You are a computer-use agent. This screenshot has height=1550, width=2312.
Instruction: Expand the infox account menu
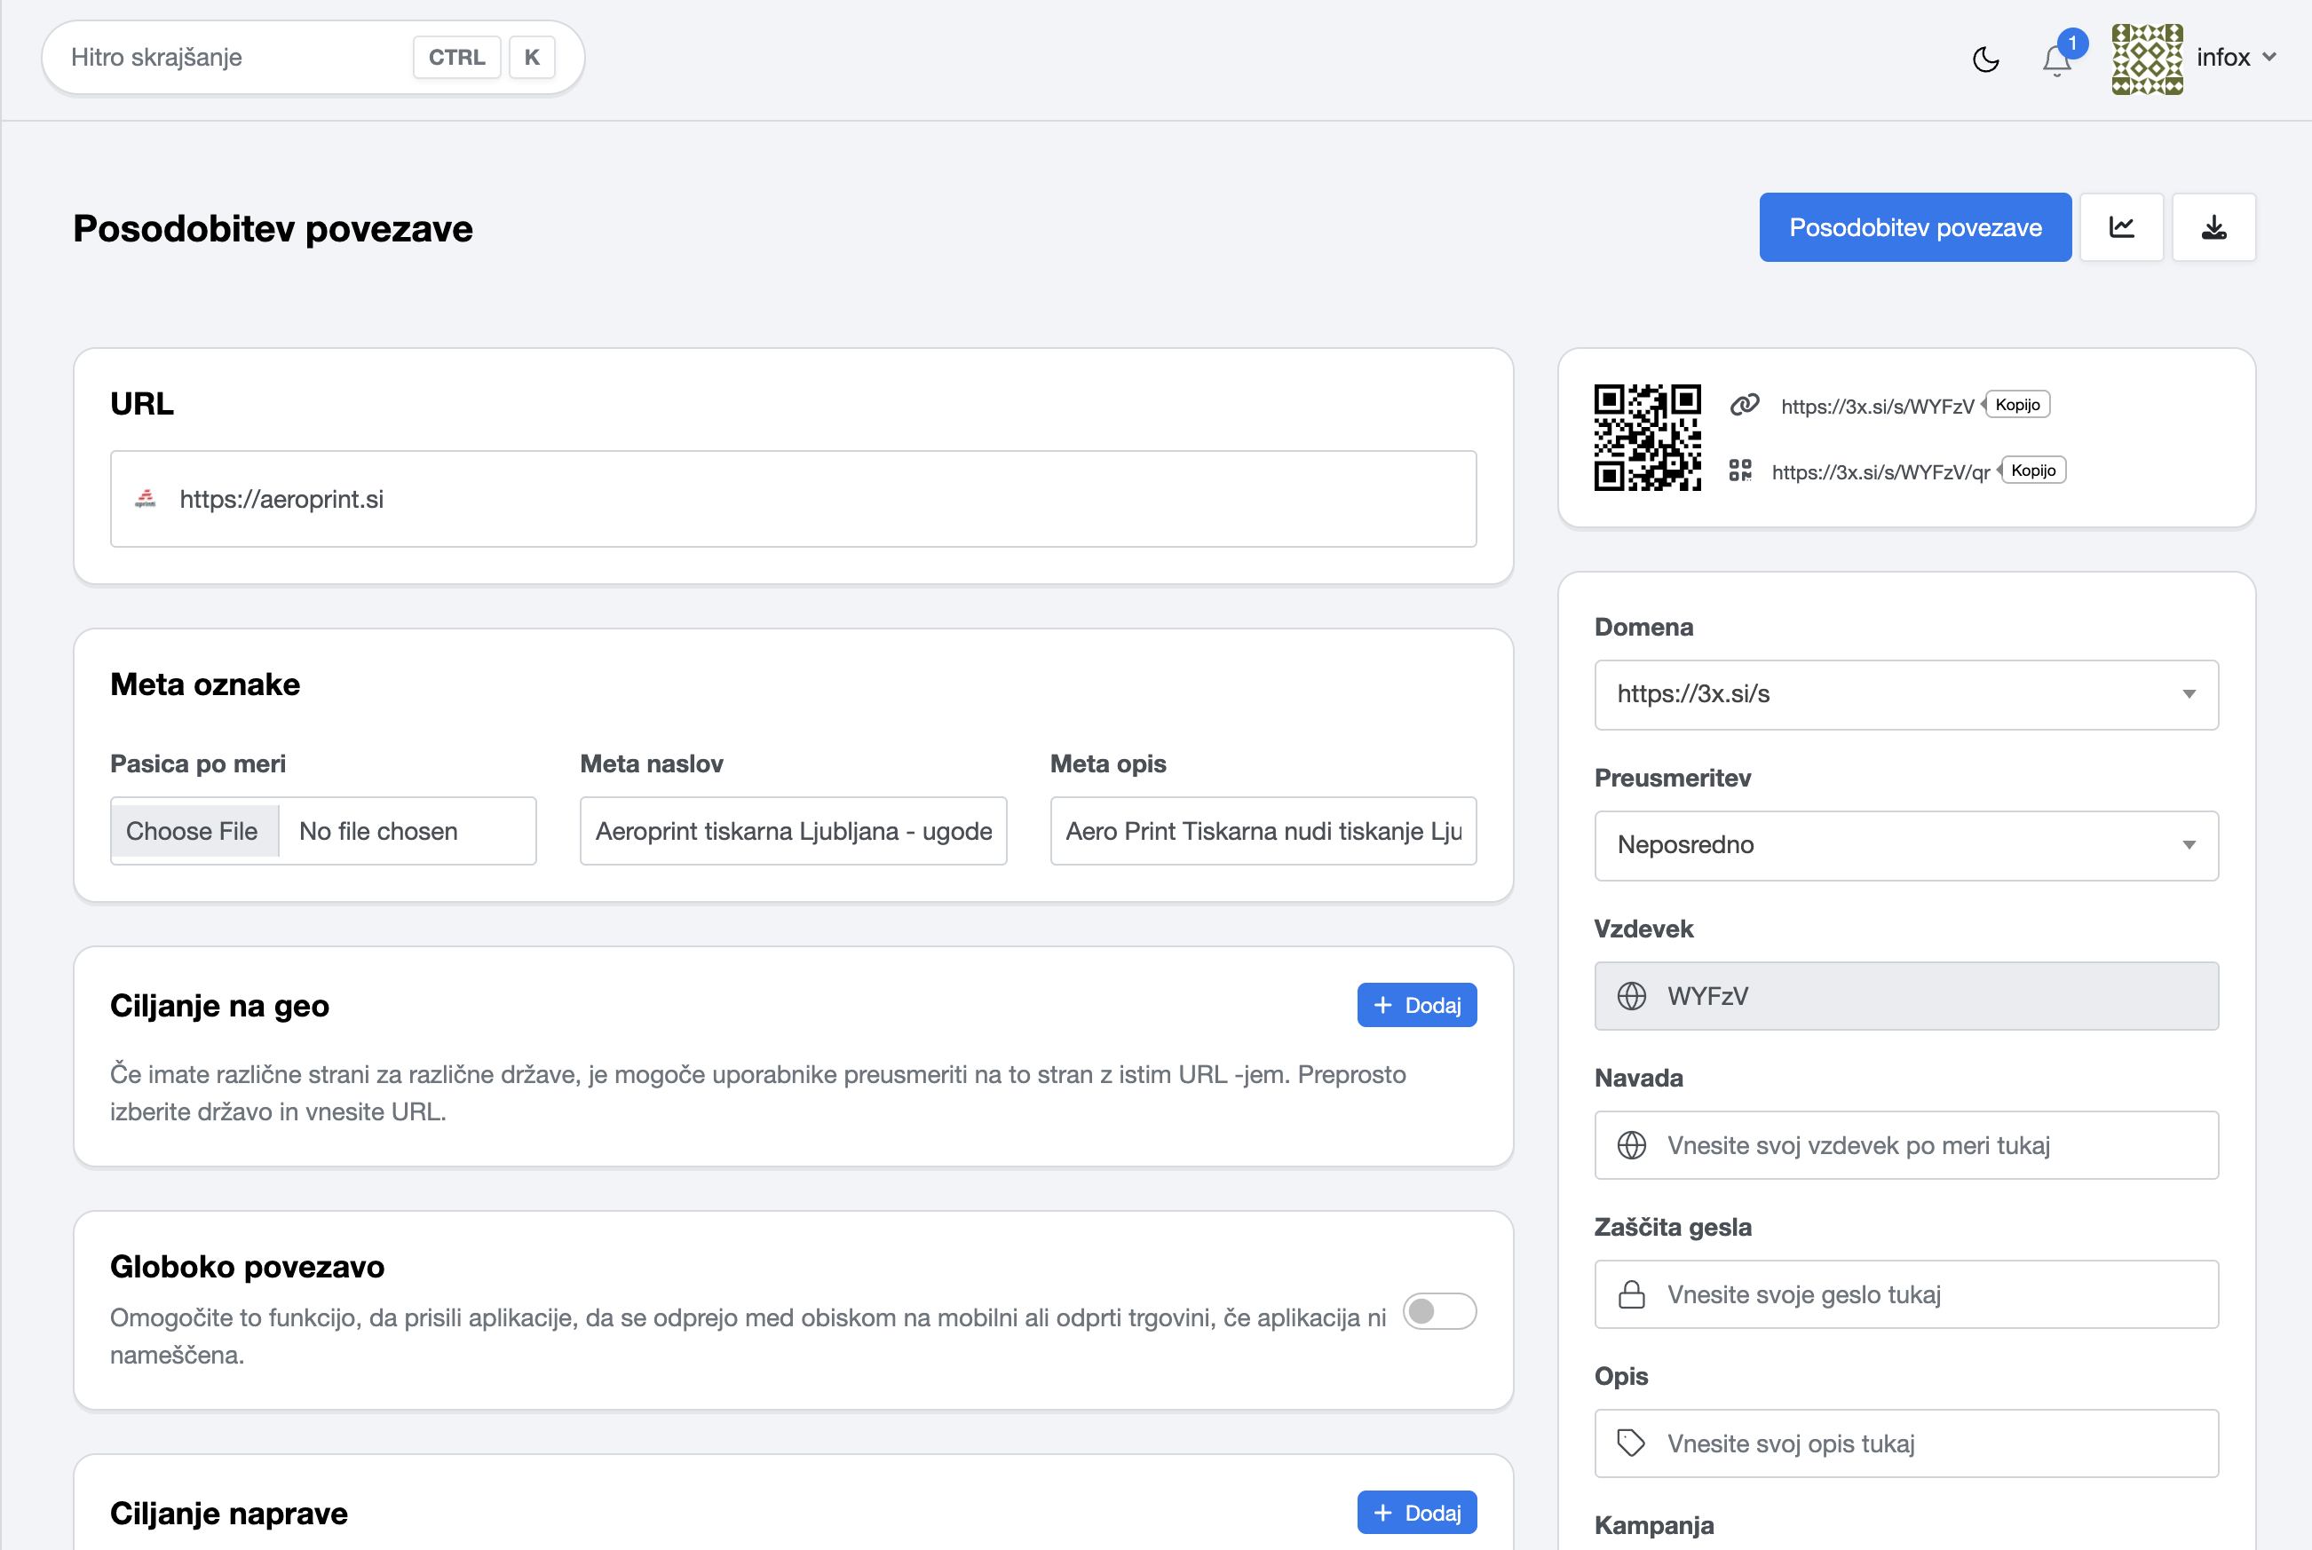coord(2237,58)
